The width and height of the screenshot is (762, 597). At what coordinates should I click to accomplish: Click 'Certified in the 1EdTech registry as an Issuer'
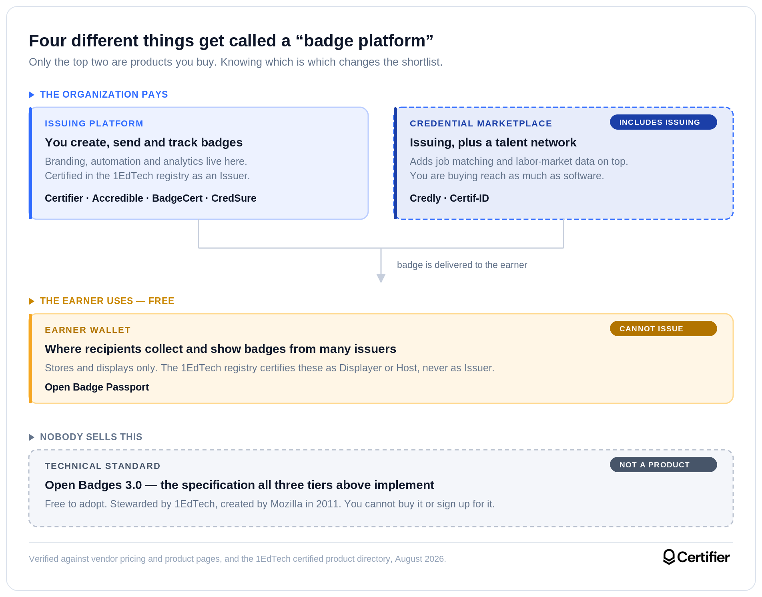(147, 176)
